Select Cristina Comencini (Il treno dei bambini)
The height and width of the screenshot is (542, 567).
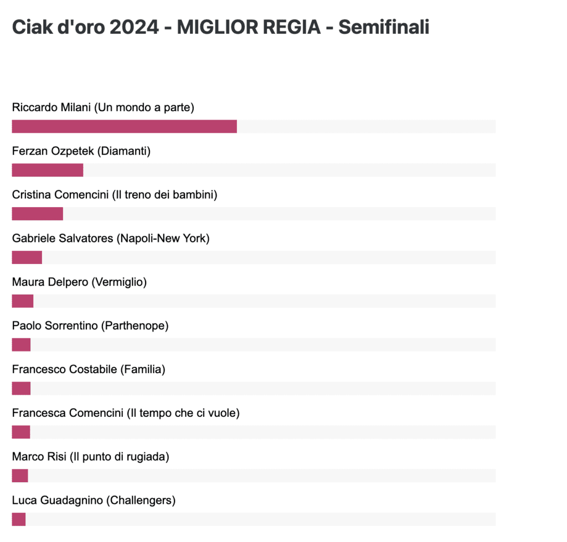[115, 195]
